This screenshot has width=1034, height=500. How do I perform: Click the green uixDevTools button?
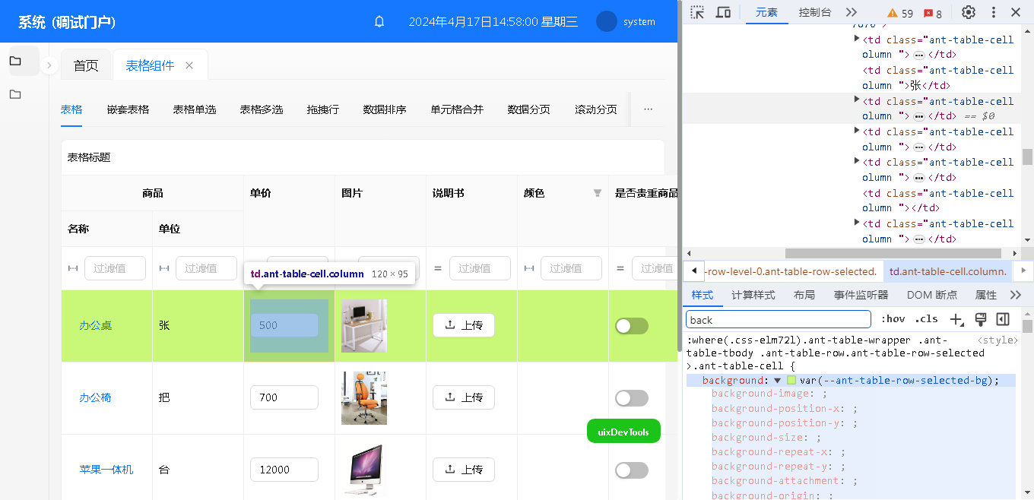[623, 432]
